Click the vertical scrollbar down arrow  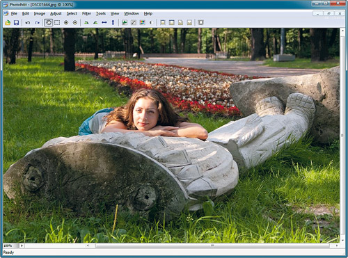tap(342, 241)
